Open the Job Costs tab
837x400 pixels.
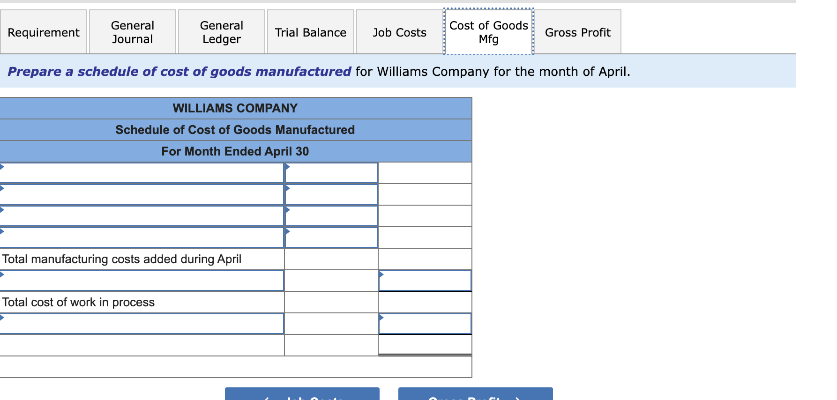[x=399, y=31]
